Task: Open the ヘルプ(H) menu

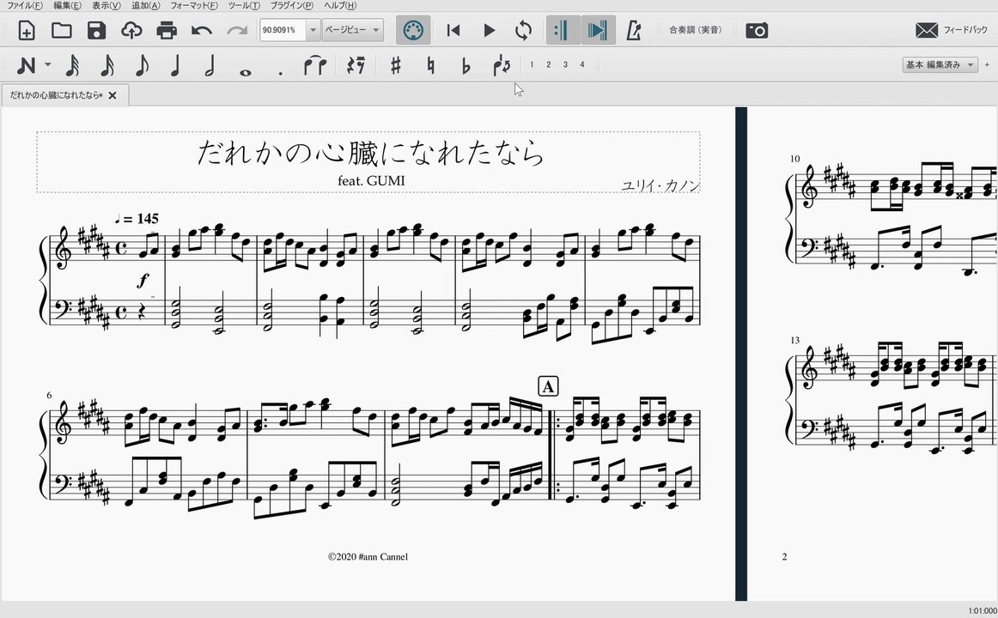Action: 340,5
